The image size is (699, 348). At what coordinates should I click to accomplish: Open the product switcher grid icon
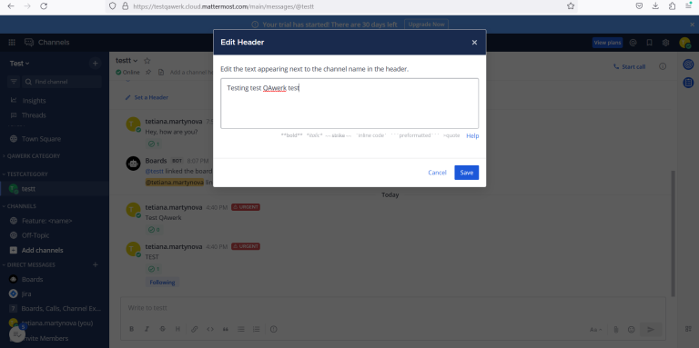pyautogui.click(x=12, y=43)
